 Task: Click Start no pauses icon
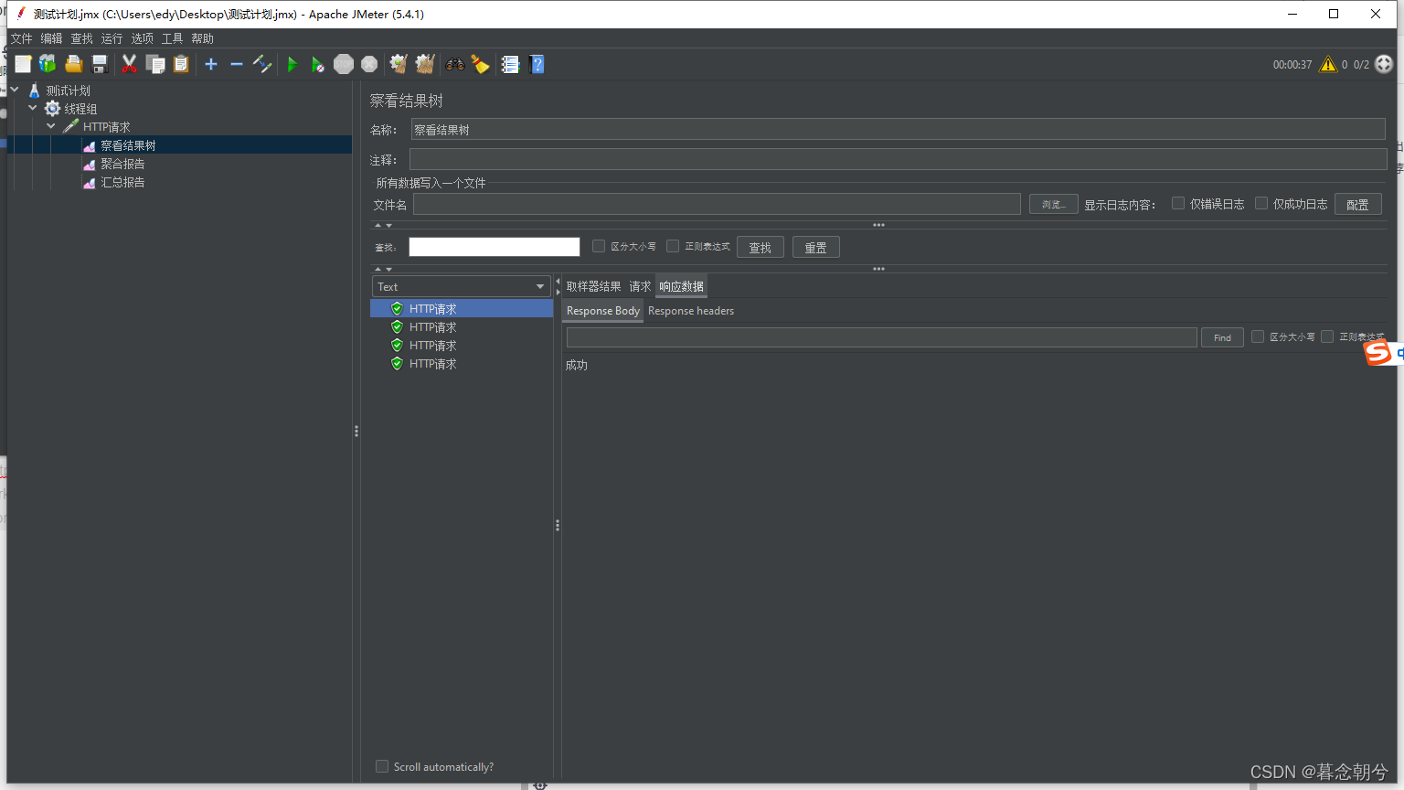pos(317,64)
